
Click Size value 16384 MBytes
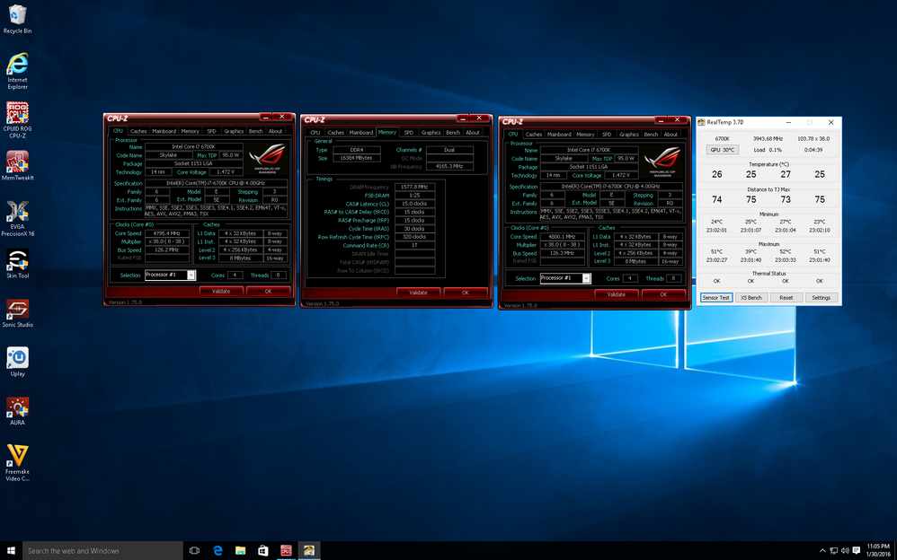coord(357,158)
